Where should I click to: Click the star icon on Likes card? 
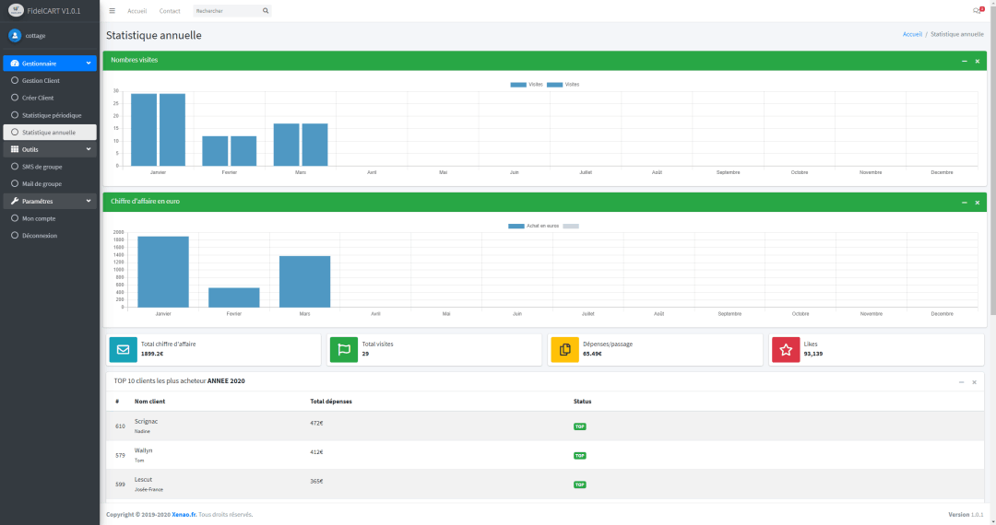[785, 349]
